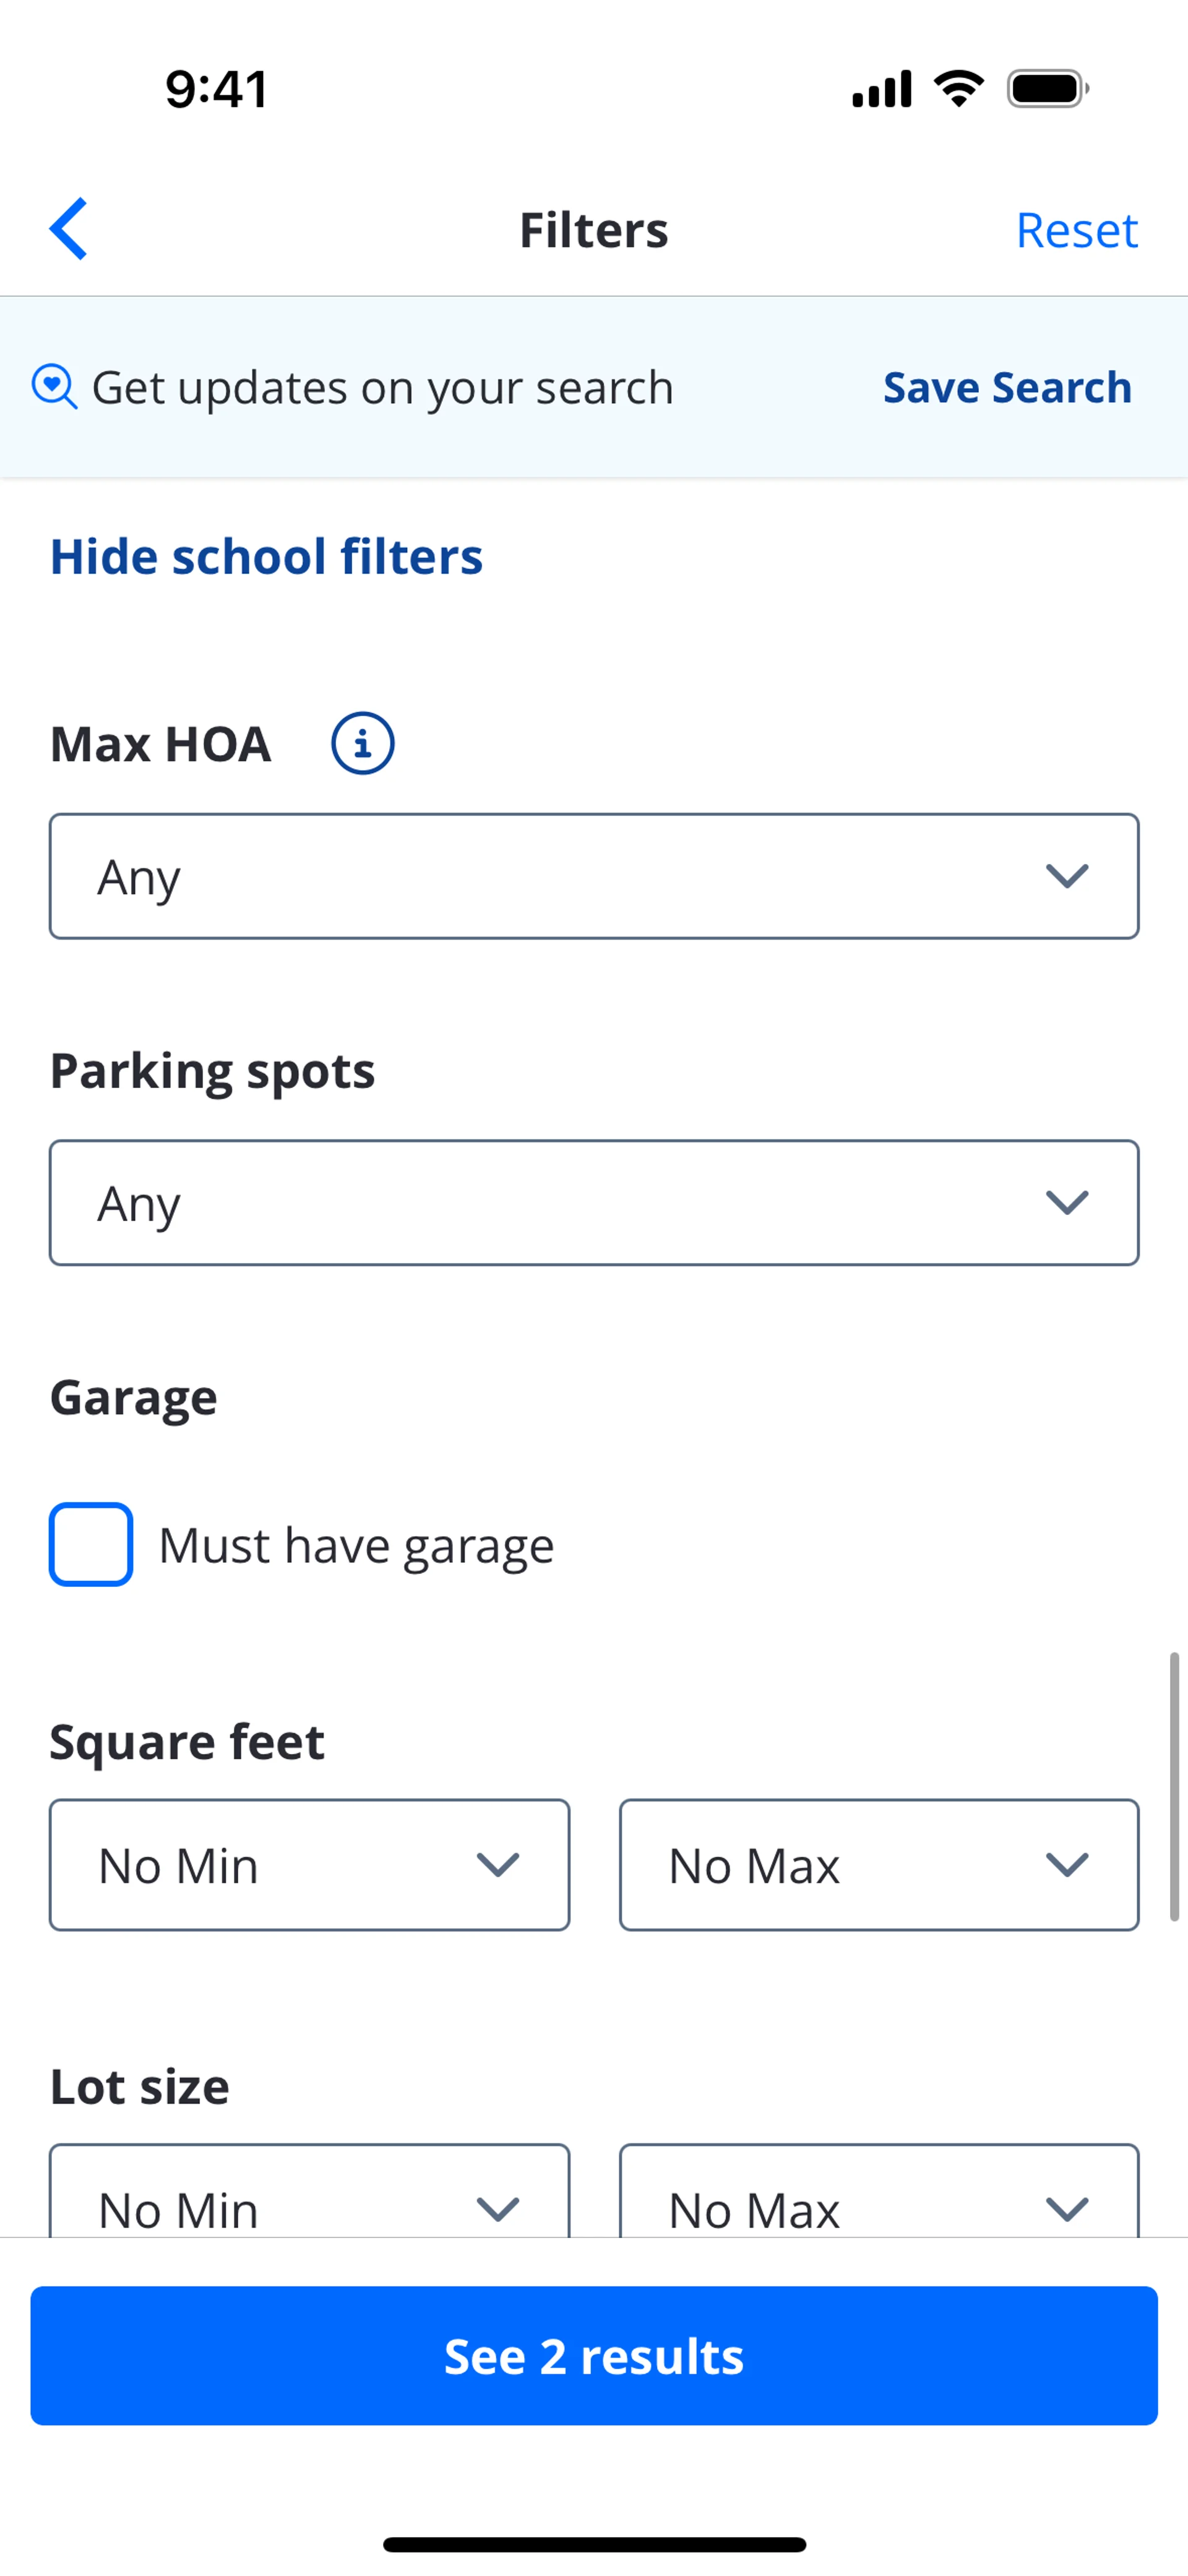This screenshot has width=1188, height=2576.
Task: Tap the Parking spots chevron arrow
Action: tap(1066, 1202)
